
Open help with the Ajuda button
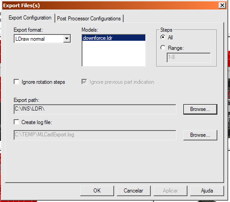tap(207, 191)
